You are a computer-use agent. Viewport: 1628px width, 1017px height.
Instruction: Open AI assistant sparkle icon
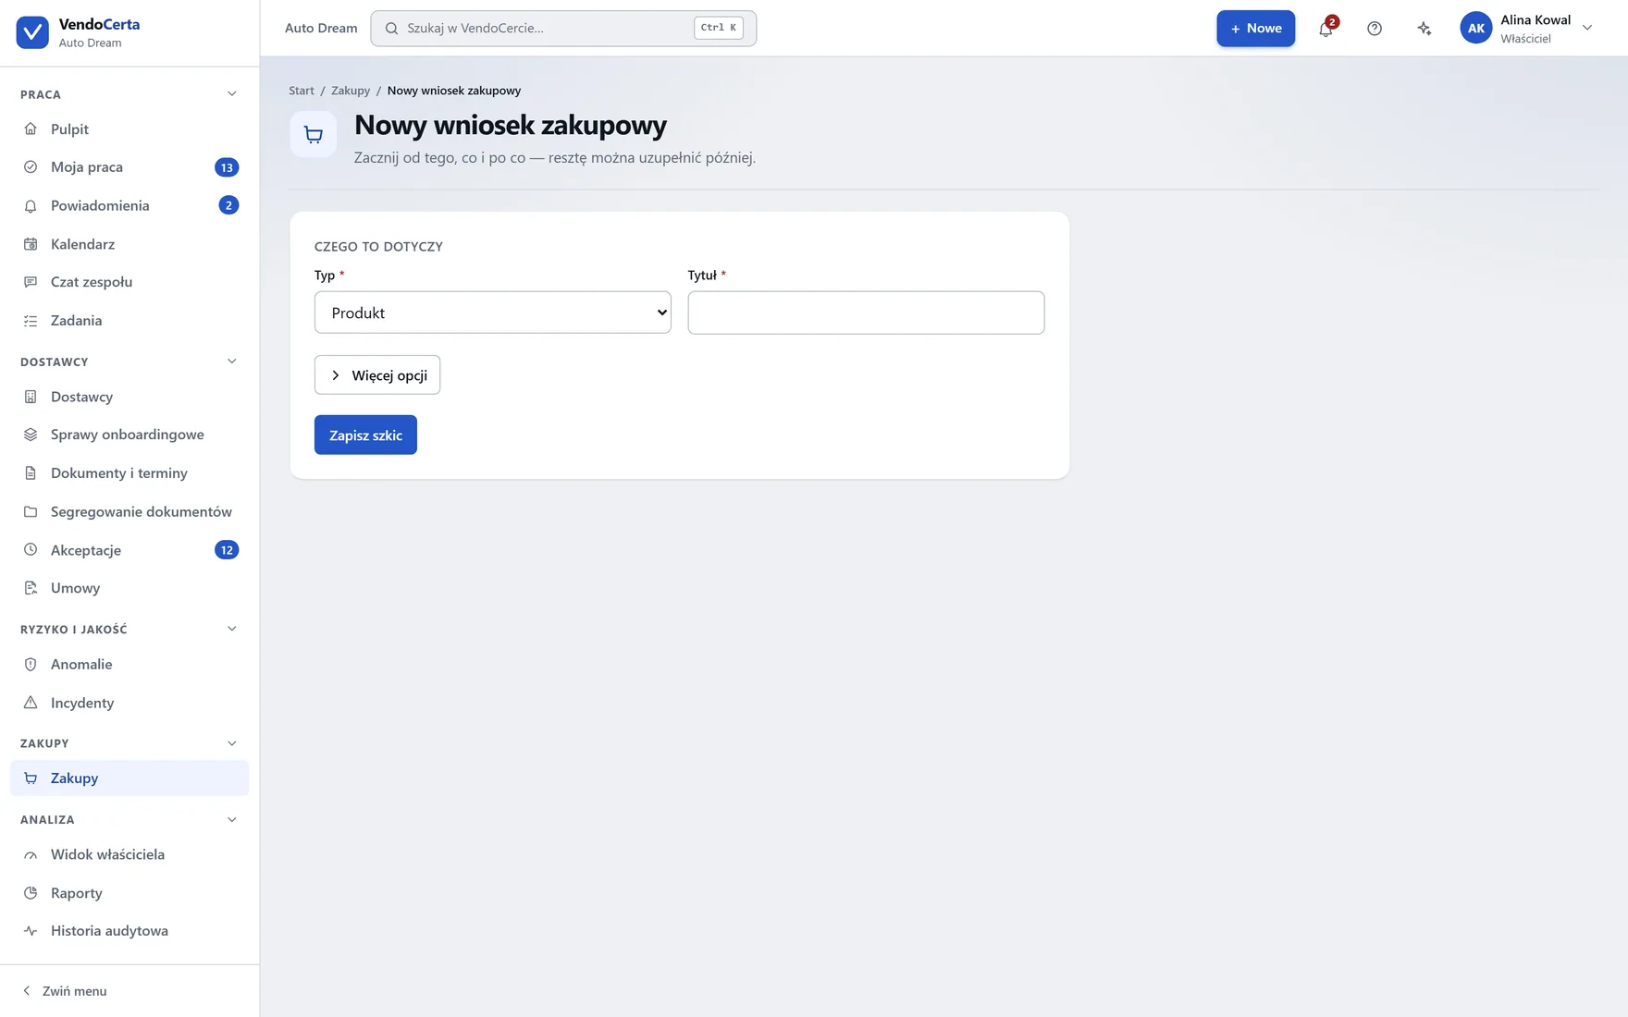1424,29
